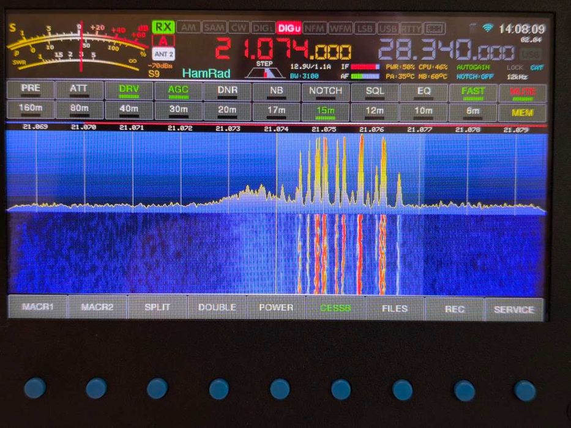Select the 40m band

click(x=129, y=110)
